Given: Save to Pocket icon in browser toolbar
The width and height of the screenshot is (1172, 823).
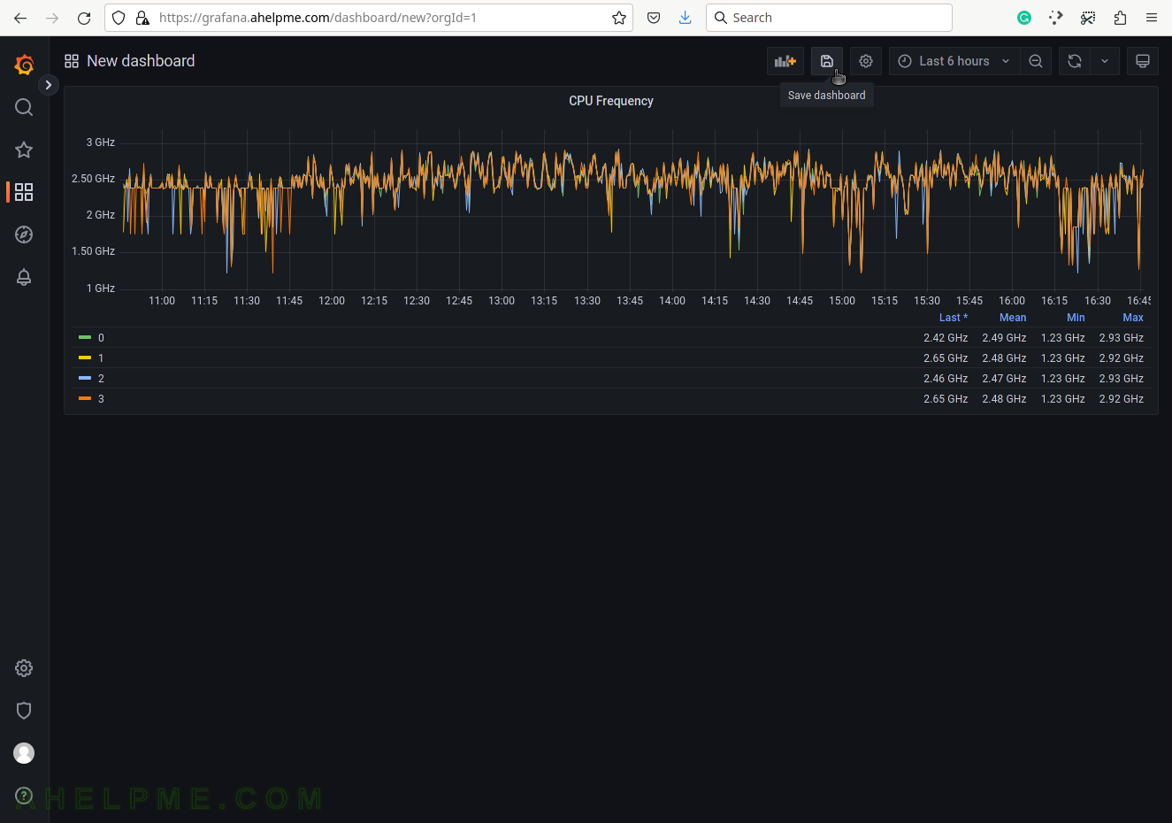Looking at the screenshot, I should [x=654, y=18].
